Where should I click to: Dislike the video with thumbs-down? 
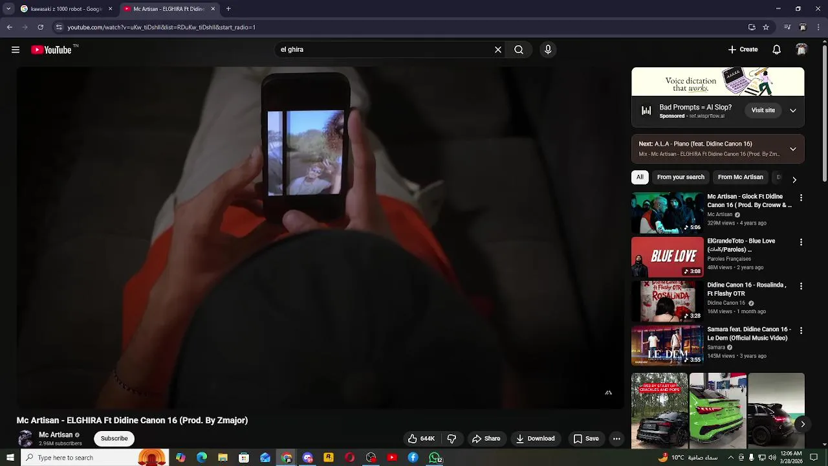452,439
